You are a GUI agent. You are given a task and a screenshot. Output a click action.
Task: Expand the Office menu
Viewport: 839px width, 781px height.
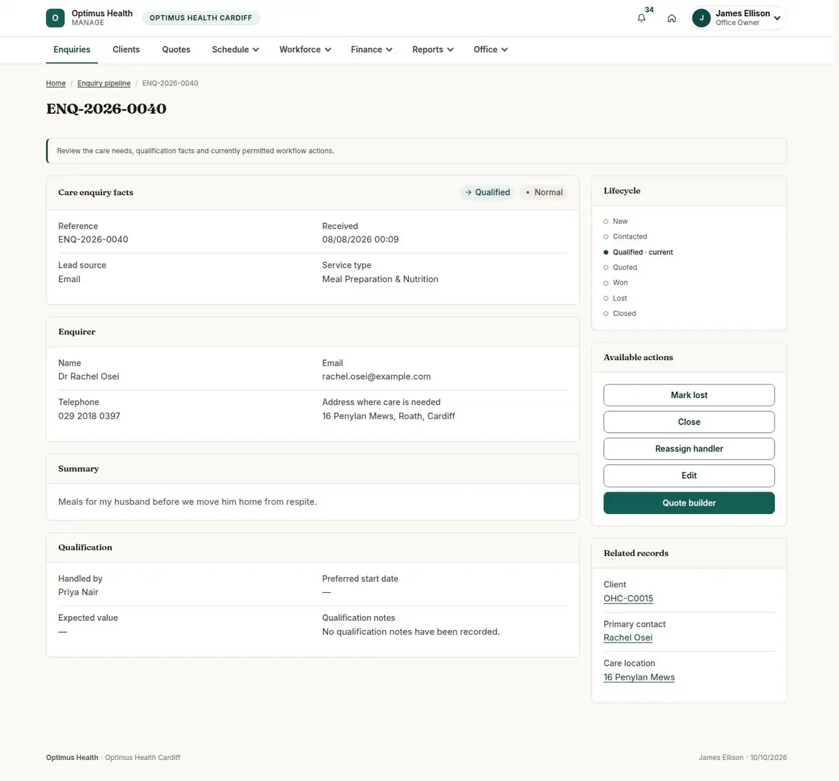491,50
